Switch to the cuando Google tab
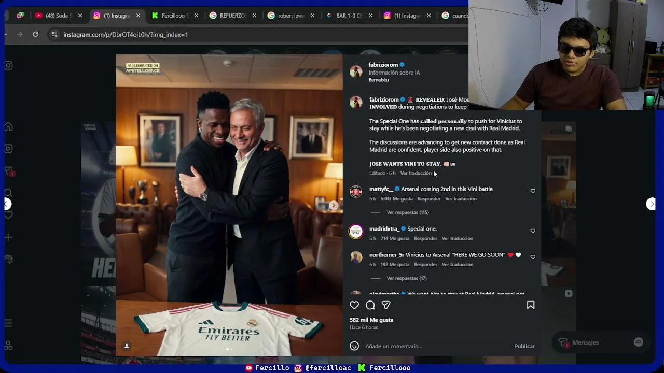Screen dimensions: 664x373 point(455,16)
